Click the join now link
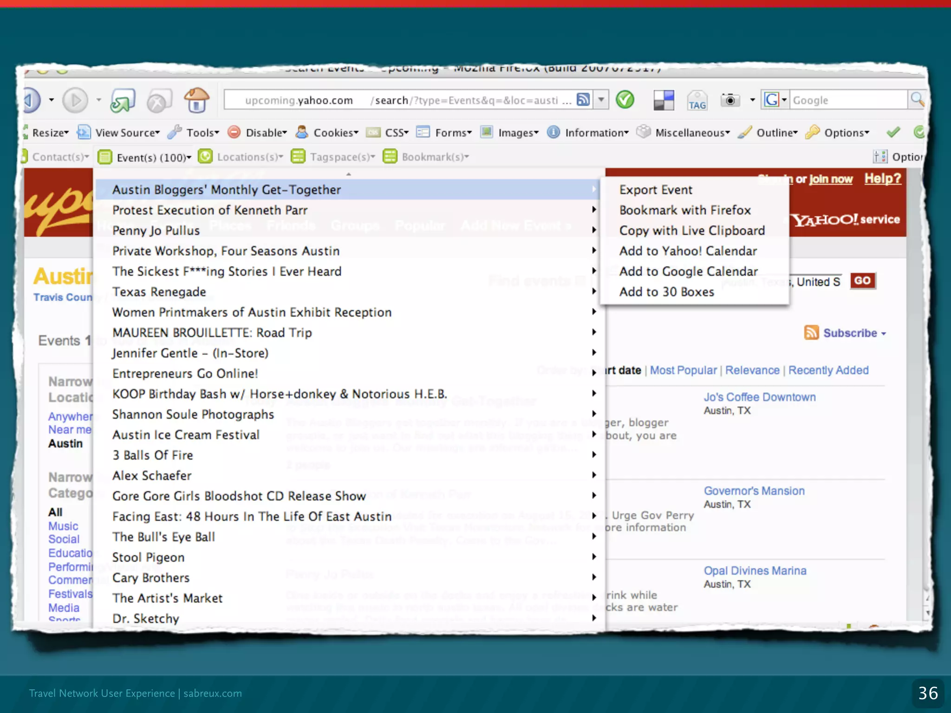The height and width of the screenshot is (713, 951). coord(831,179)
